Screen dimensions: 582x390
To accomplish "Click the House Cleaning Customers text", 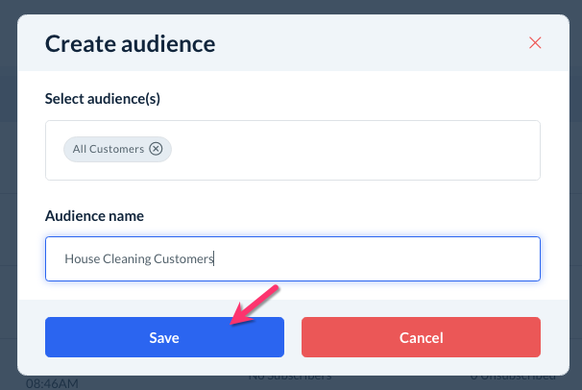I will pos(138,258).
